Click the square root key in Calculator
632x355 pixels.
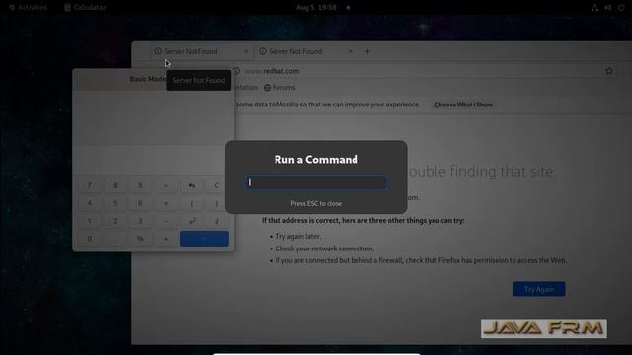pyautogui.click(x=217, y=221)
